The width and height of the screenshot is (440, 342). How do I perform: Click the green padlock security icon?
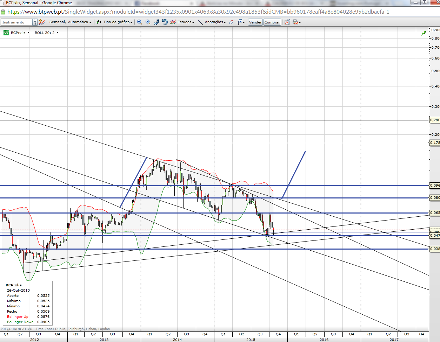pyautogui.click(x=3, y=12)
